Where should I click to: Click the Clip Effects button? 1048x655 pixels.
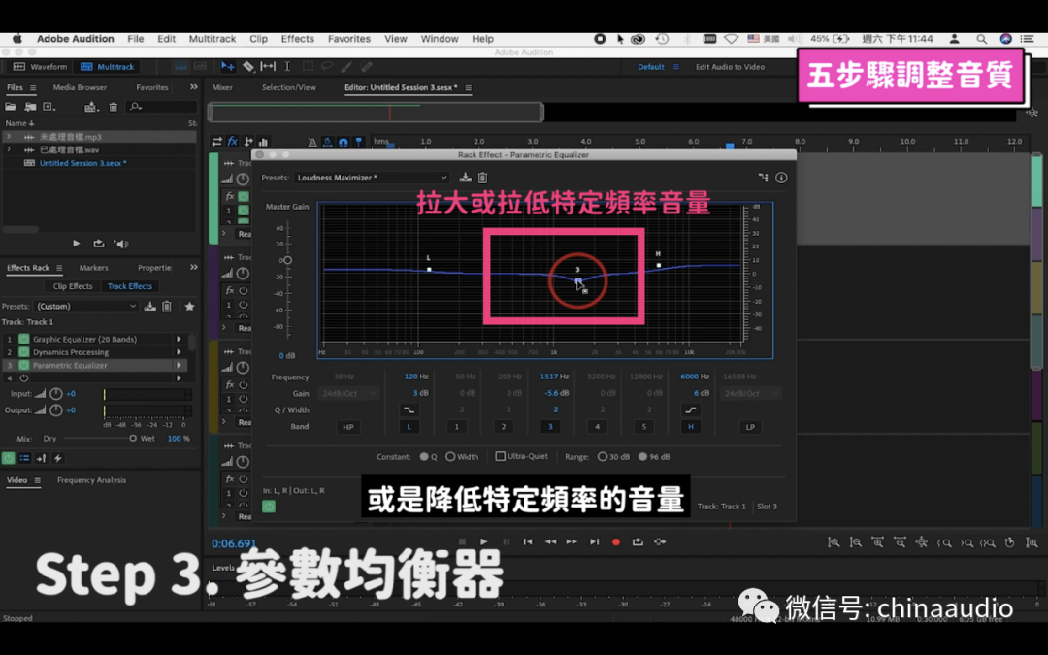73,286
